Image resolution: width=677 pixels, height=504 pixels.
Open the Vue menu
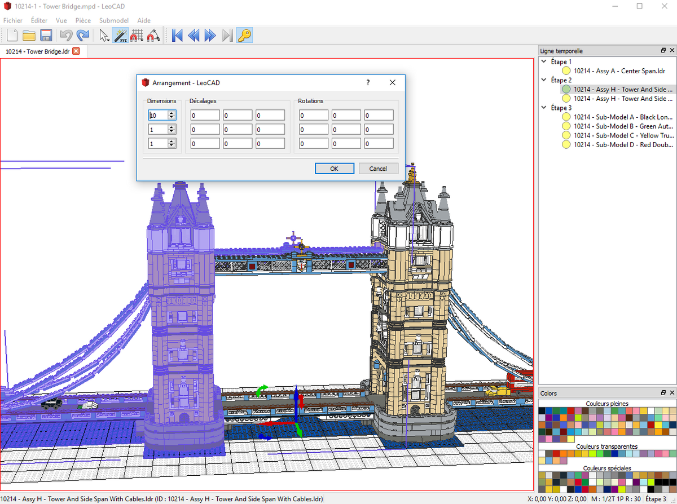(x=61, y=20)
